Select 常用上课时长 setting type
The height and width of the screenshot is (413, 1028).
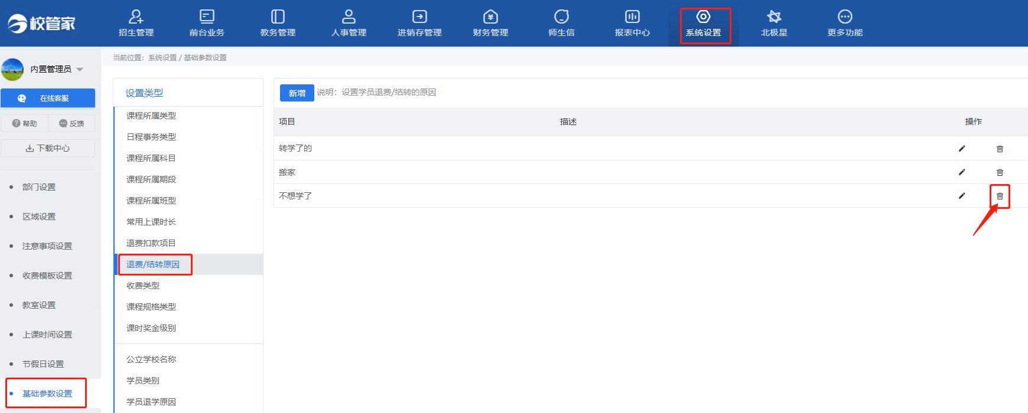click(151, 222)
